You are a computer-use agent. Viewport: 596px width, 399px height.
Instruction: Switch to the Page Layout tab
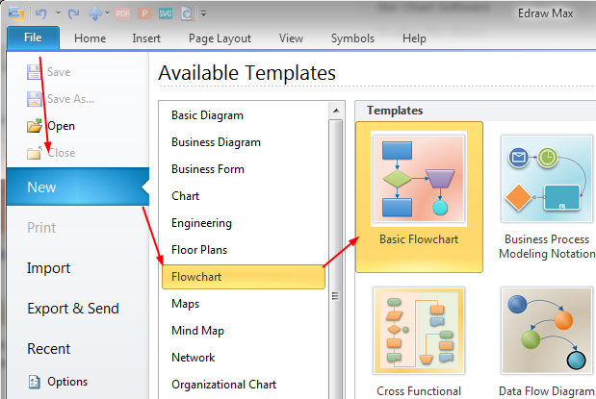tap(220, 38)
